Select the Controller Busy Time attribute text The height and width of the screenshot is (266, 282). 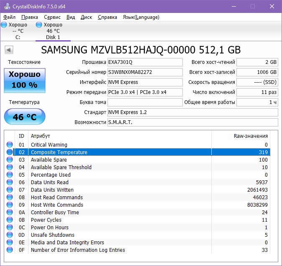[x=55, y=213]
